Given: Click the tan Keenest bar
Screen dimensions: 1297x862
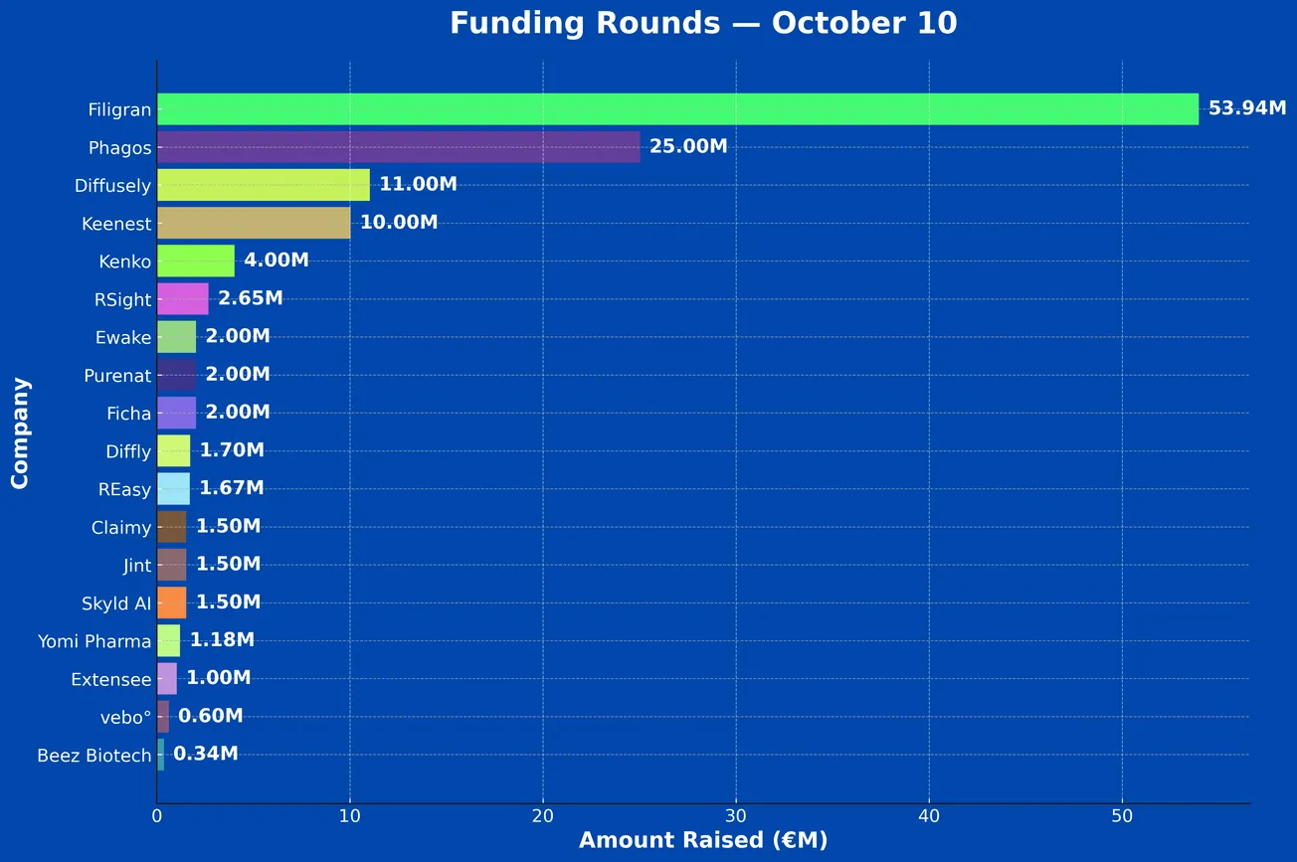Looking at the screenshot, I should click(x=254, y=223).
